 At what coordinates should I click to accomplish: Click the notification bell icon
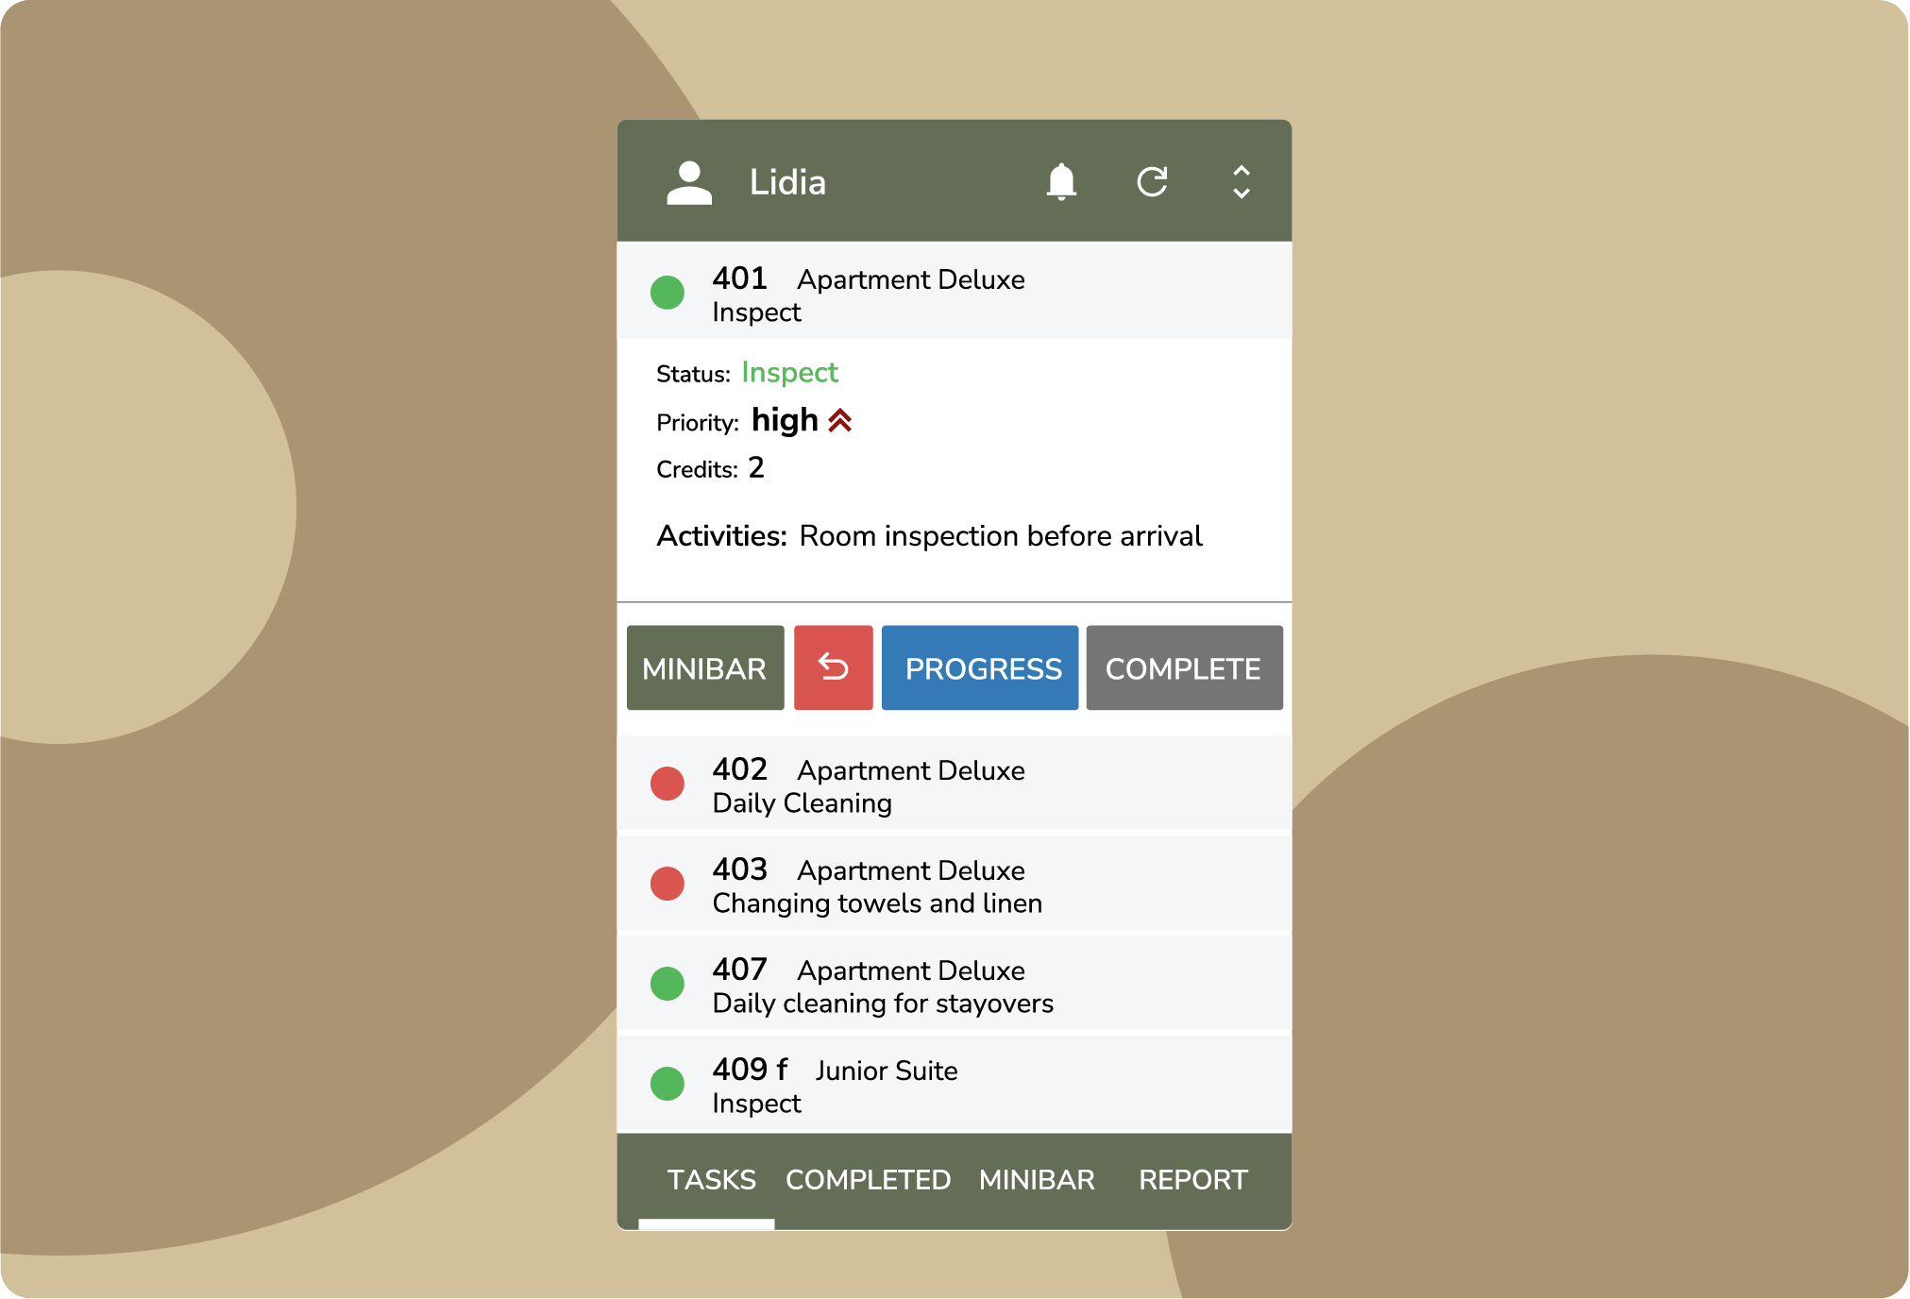point(1062,183)
